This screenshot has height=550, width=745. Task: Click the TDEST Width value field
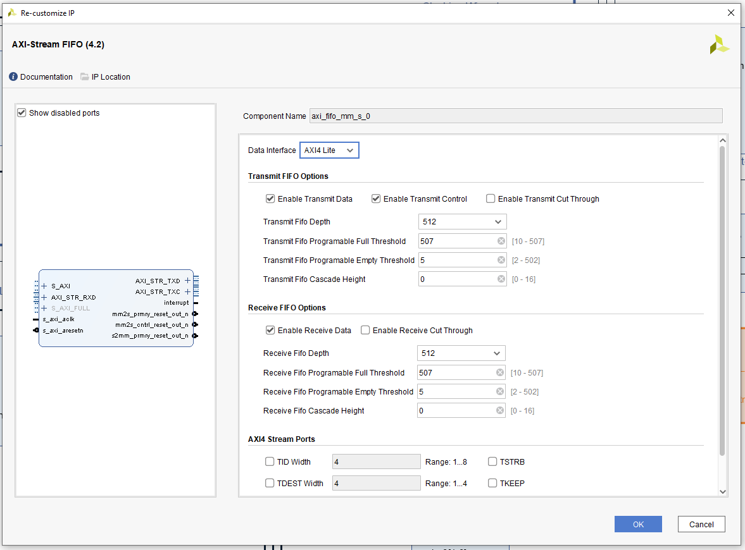point(377,483)
